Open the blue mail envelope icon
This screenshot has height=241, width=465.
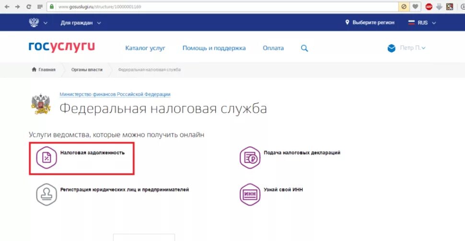click(392, 48)
